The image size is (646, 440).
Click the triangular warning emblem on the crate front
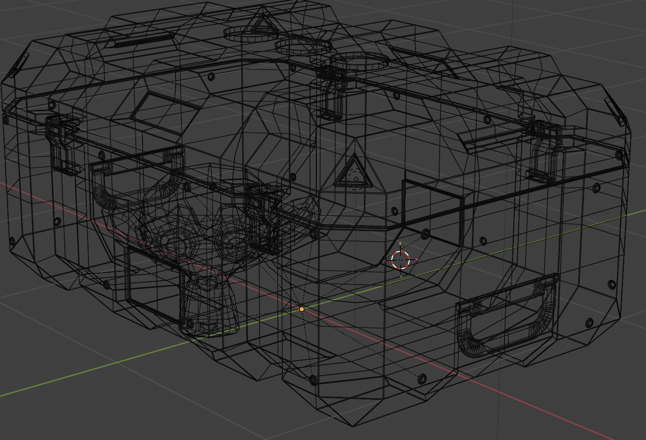[354, 172]
